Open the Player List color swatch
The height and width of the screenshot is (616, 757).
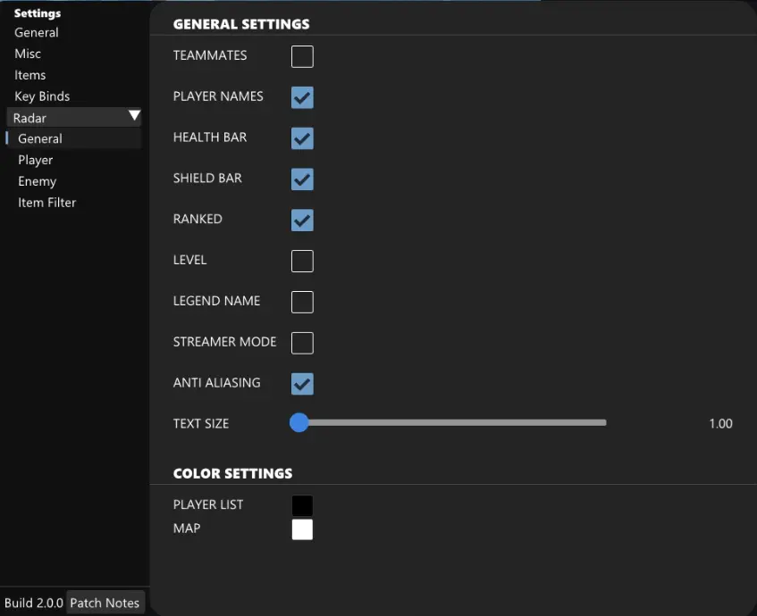[x=302, y=506]
